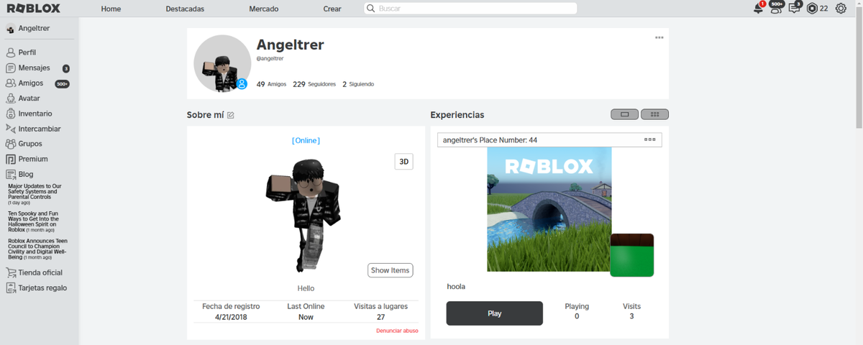Click the @angeltrer username text
Image resolution: width=863 pixels, height=345 pixels.
[x=270, y=58]
